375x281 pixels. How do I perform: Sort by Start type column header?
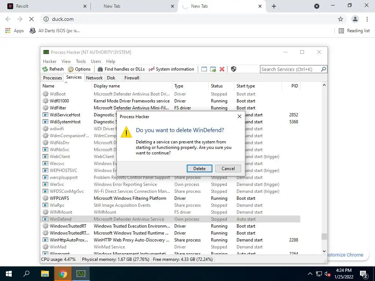coord(258,86)
